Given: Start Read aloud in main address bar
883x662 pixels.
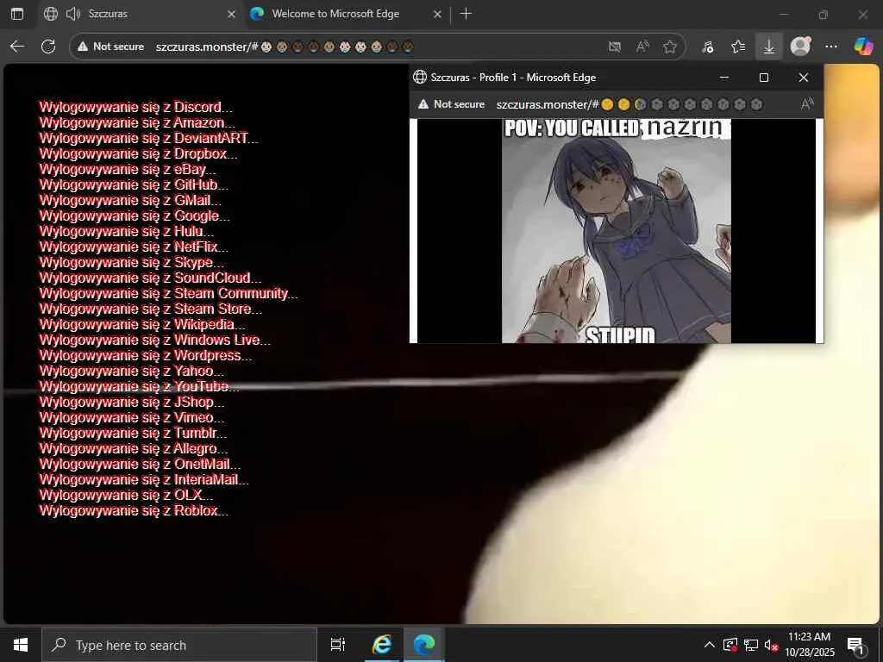Looking at the screenshot, I should pos(642,47).
